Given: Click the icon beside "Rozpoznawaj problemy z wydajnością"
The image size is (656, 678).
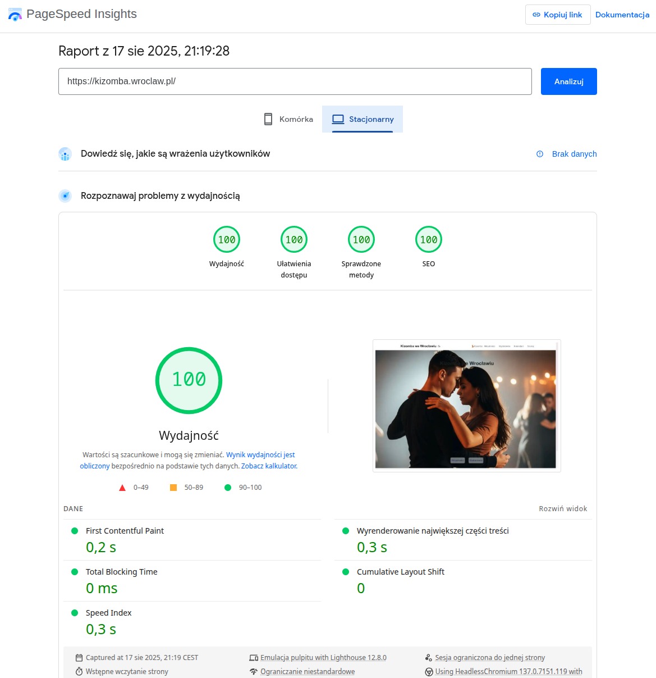Looking at the screenshot, I should point(65,196).
